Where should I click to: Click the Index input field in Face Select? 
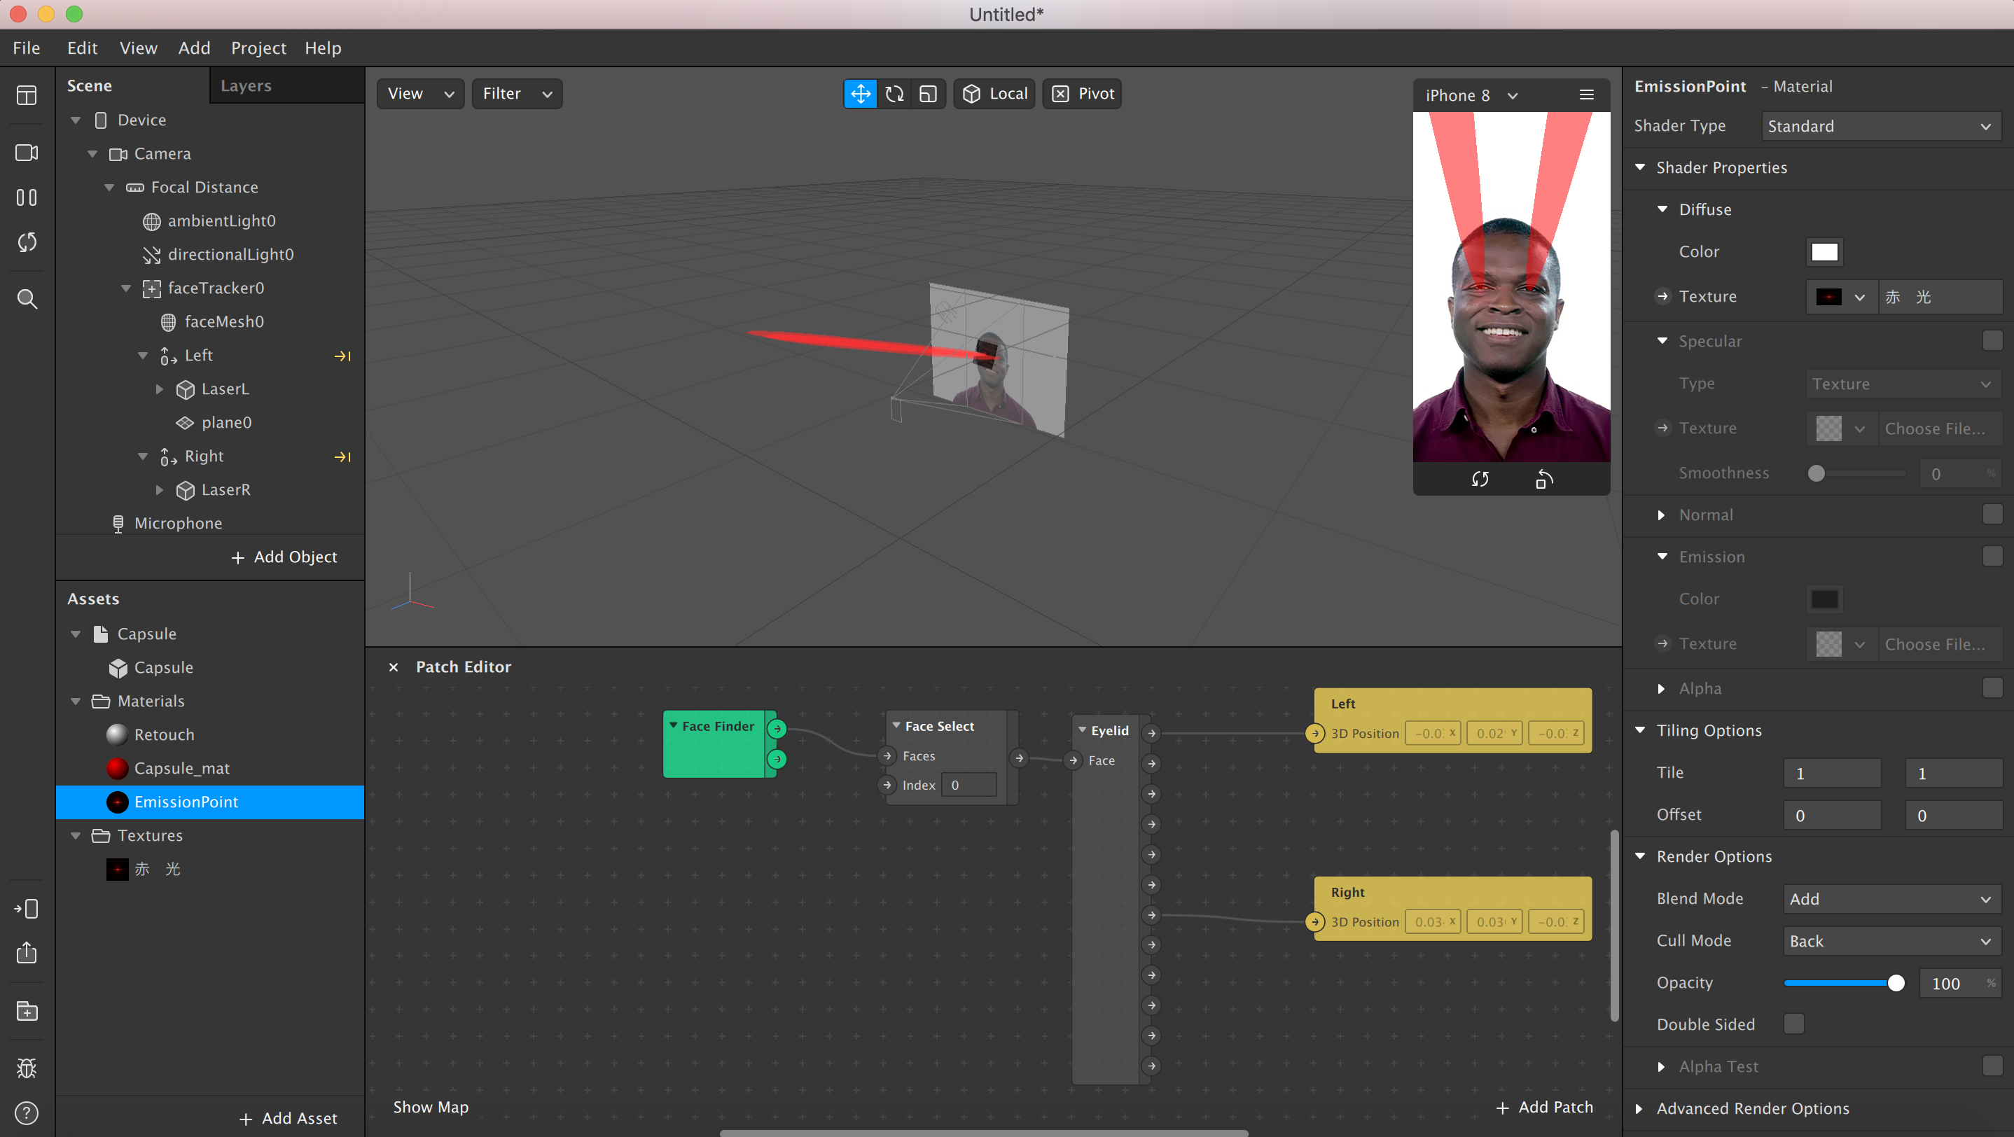click(968, 785)
